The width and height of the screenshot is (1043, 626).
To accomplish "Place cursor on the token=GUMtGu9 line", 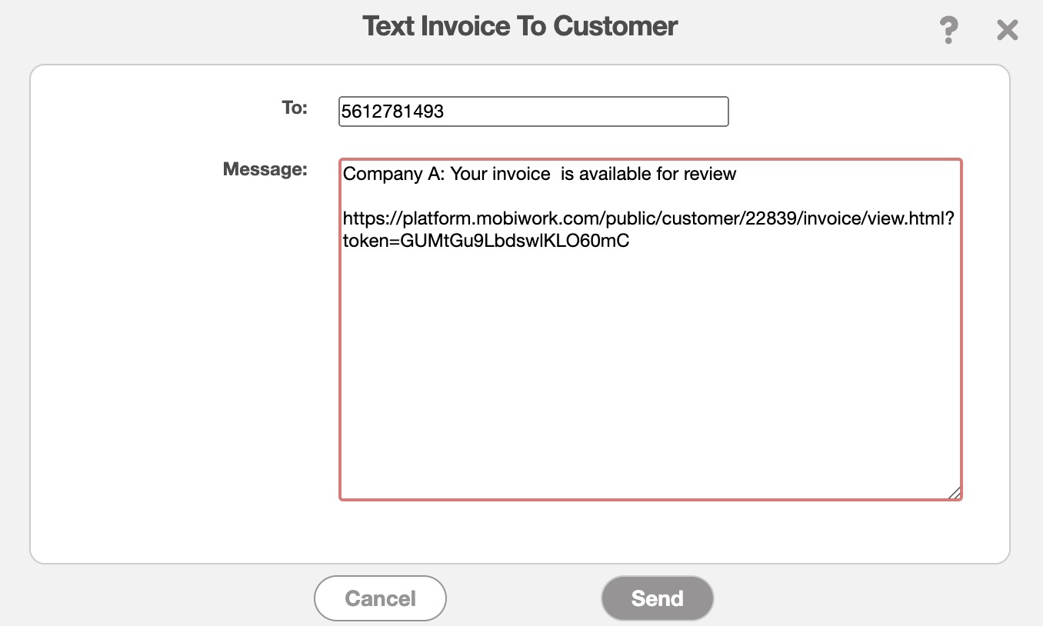I will click(486, 241).
